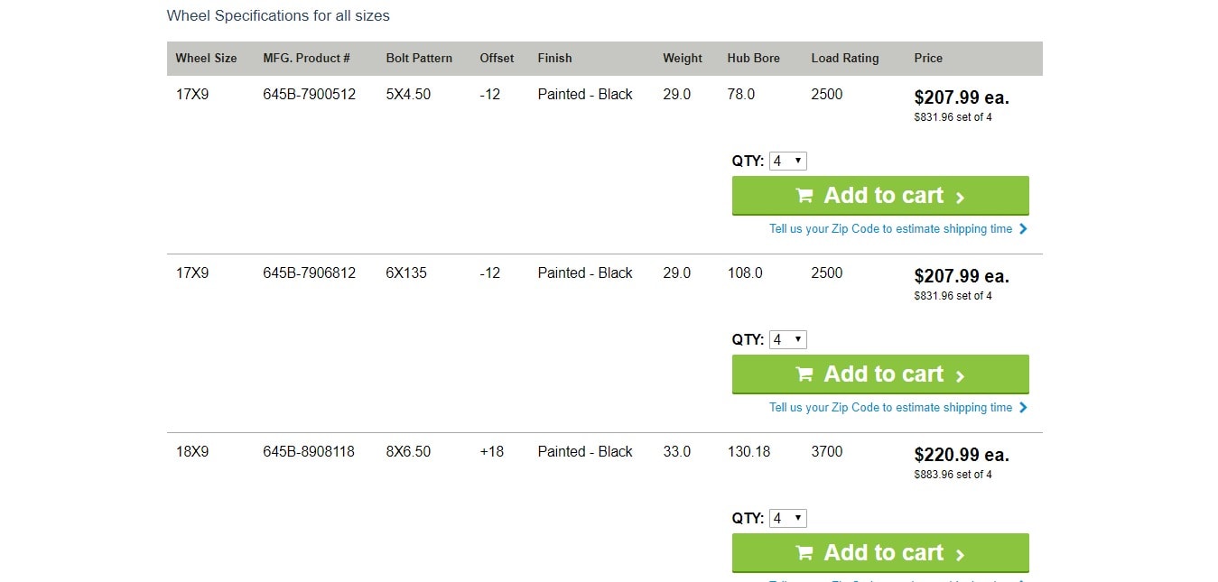Click chevron beside second Zip Code shipping link

(1023, 408)
